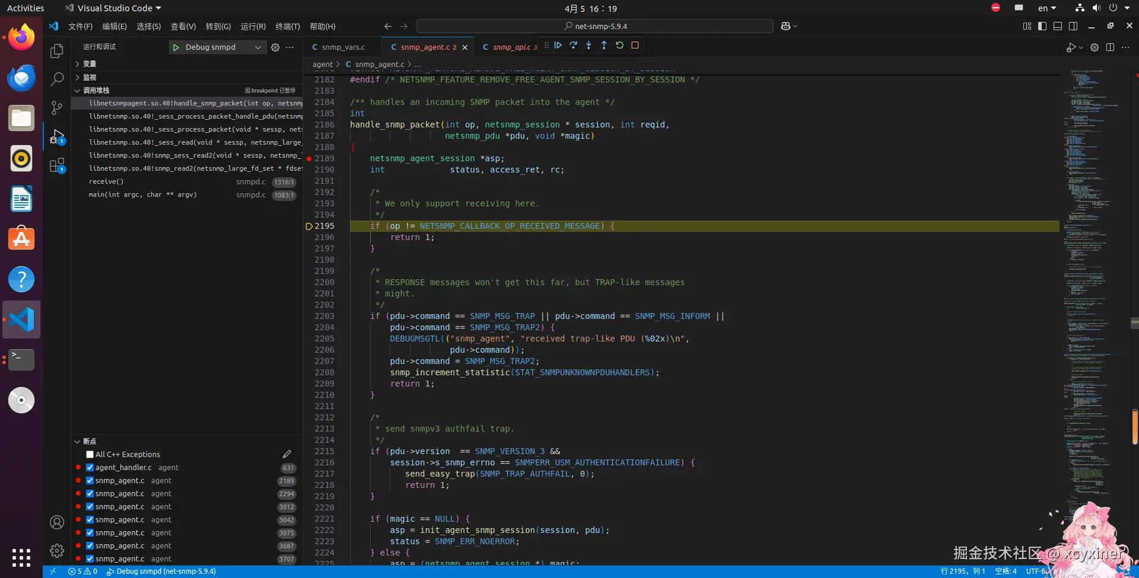Open Source Control view in activity bar
Image resolution: width=1139 pixels, height=578 pixels.
pos(57,107)
